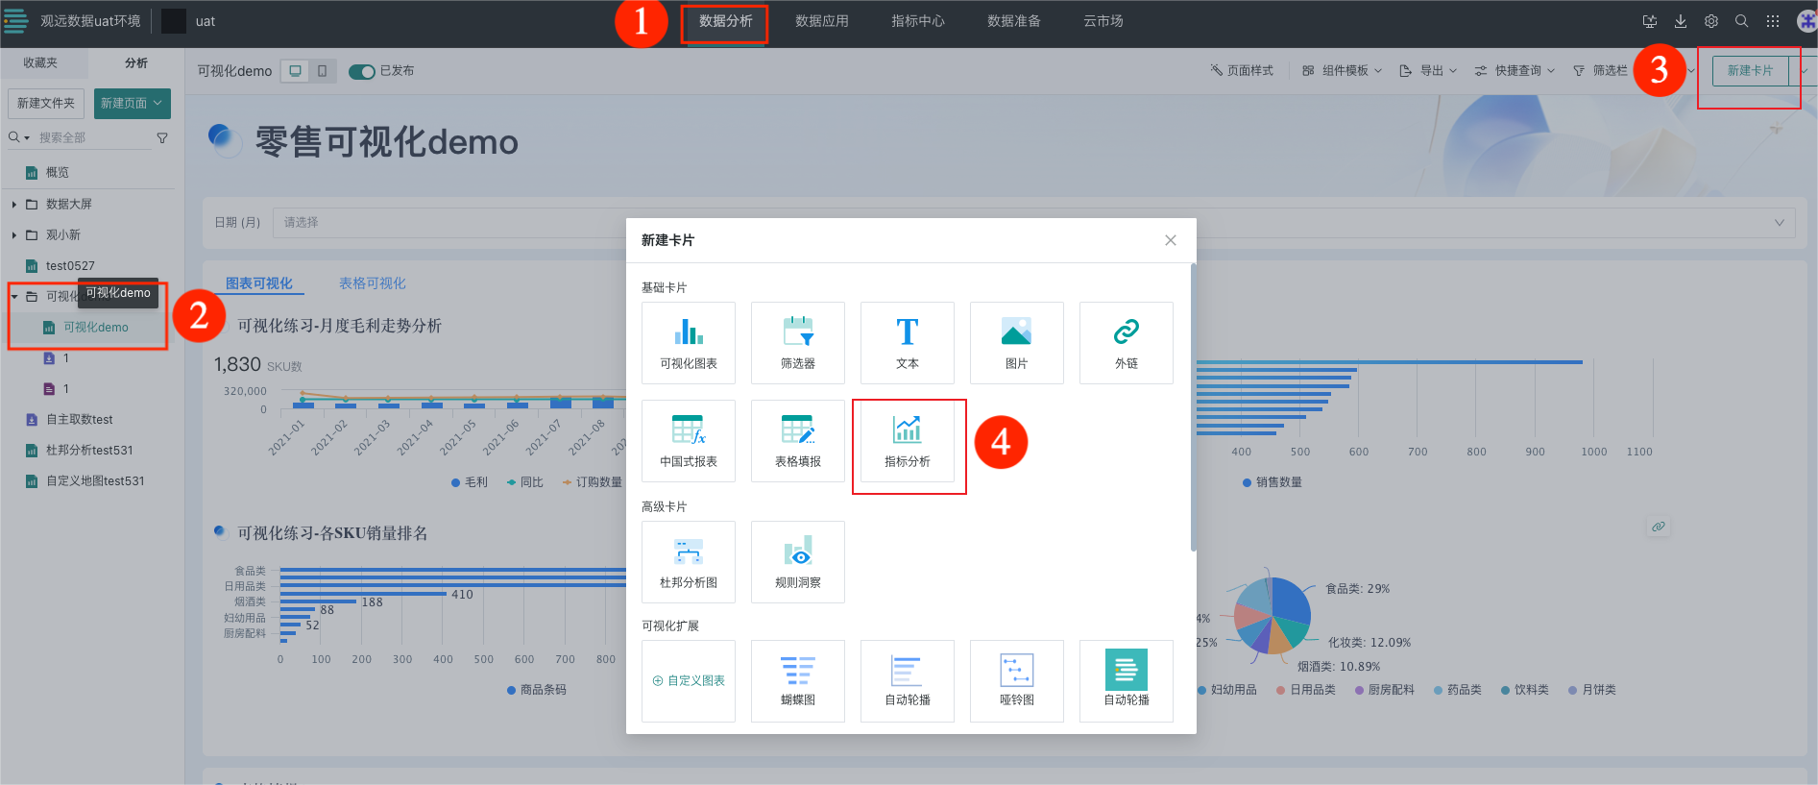Choose the 外链 card
Viewport: 1818px width, 785px height.
(x=1127, y=343)
